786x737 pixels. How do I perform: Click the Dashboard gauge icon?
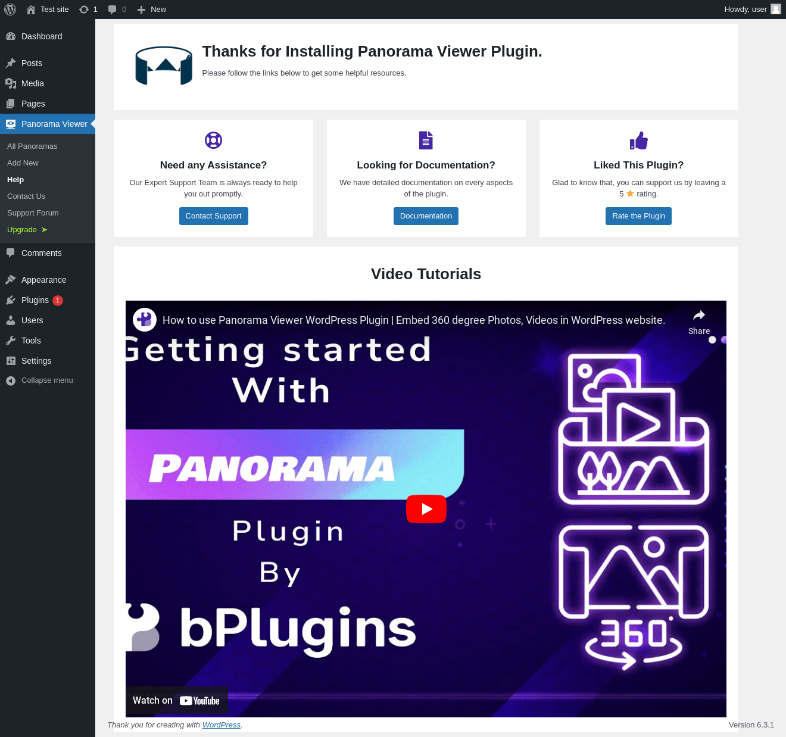tap(11, 36)
